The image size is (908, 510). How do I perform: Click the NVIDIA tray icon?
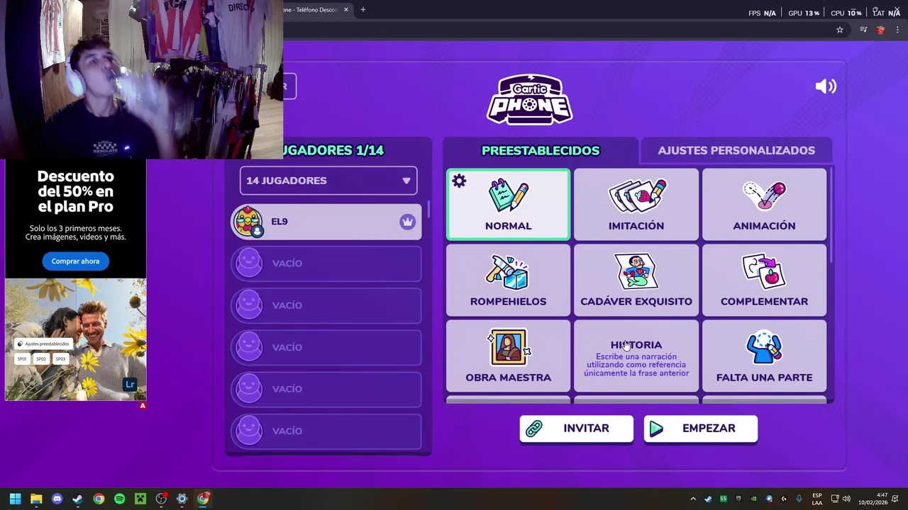(x=753, y=499)
